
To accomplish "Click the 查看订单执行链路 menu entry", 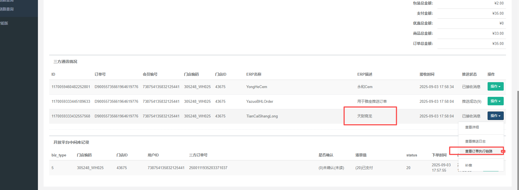I will tap(479, 151).
